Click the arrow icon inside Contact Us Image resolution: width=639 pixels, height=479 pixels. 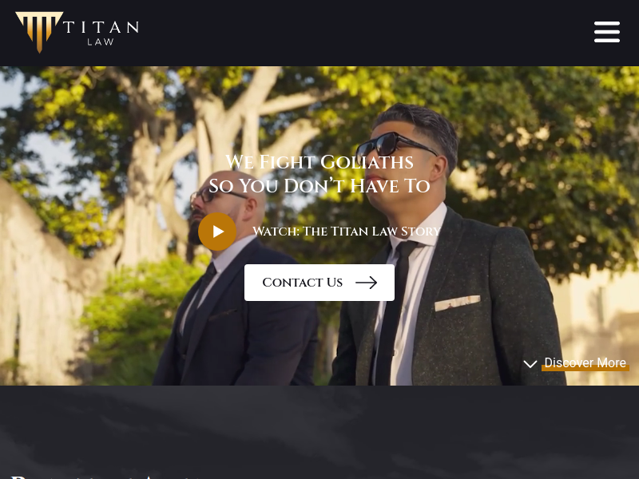point(367,283)
